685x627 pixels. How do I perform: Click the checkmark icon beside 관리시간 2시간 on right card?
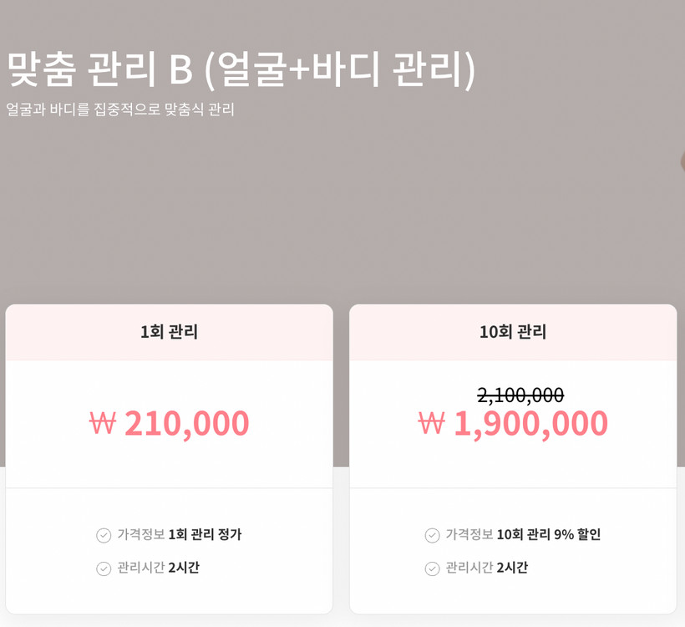(432, 568)
